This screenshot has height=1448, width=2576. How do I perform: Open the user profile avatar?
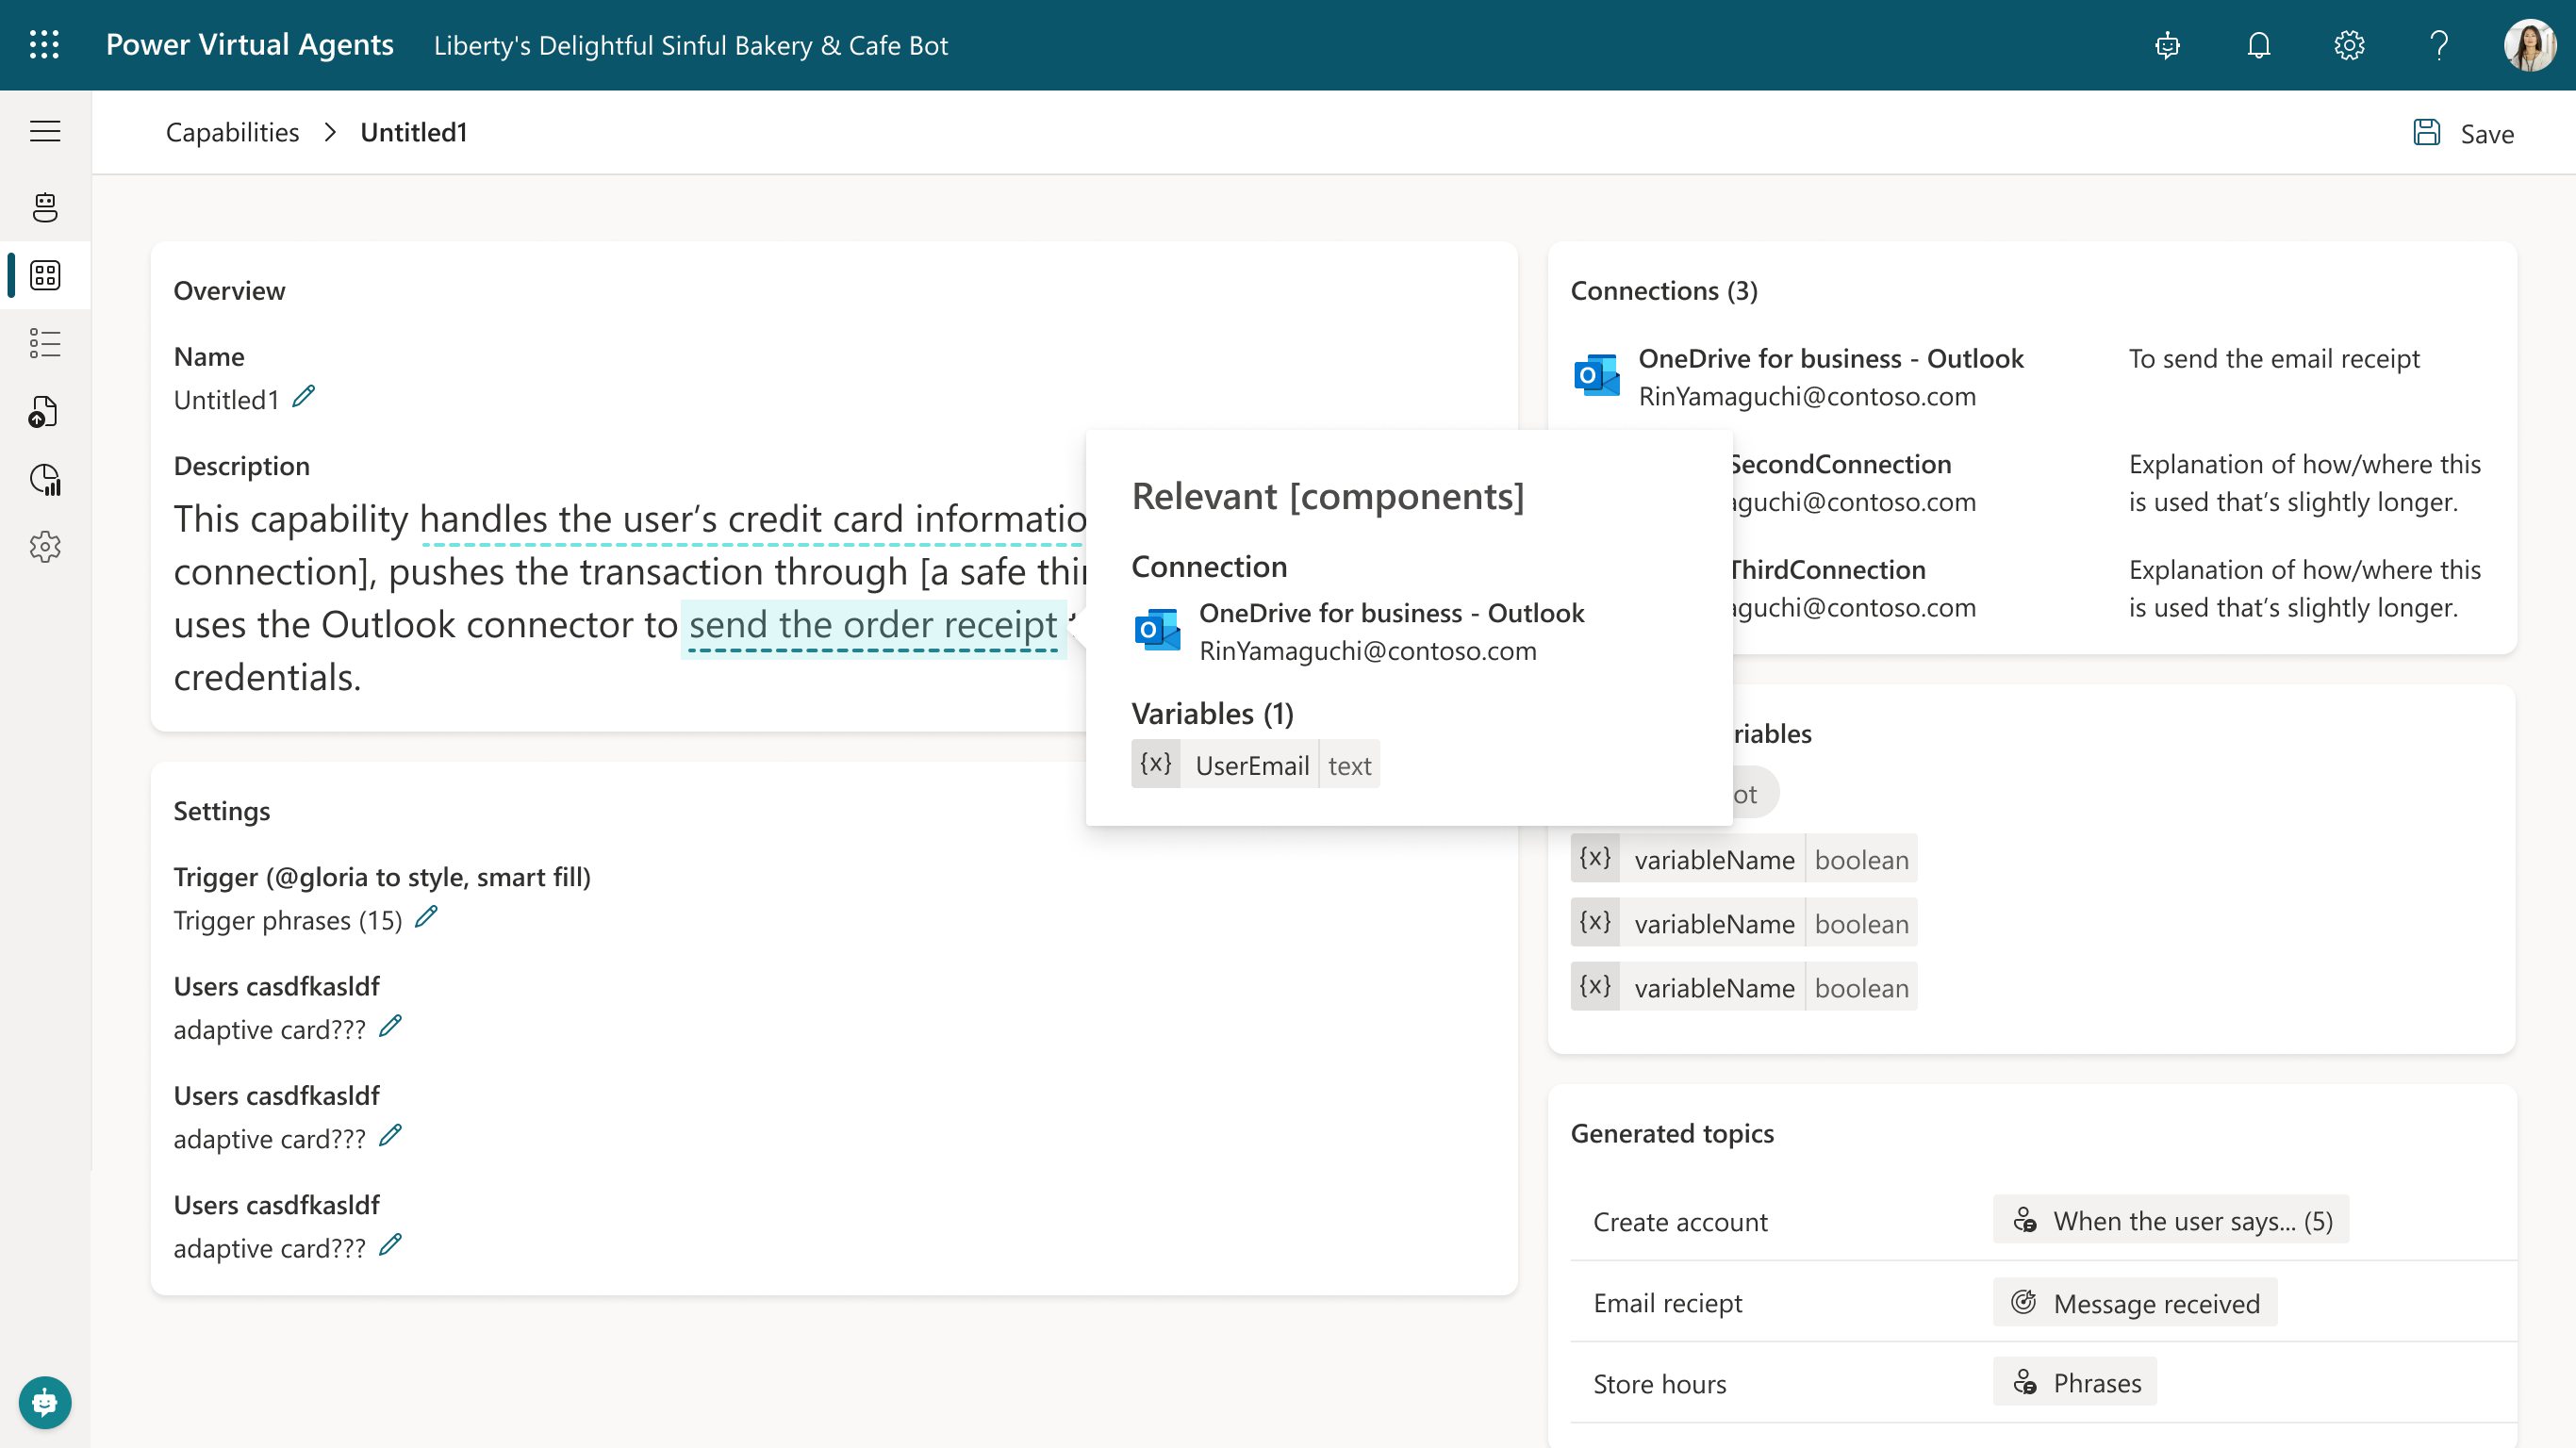[x=2528, y=45]
